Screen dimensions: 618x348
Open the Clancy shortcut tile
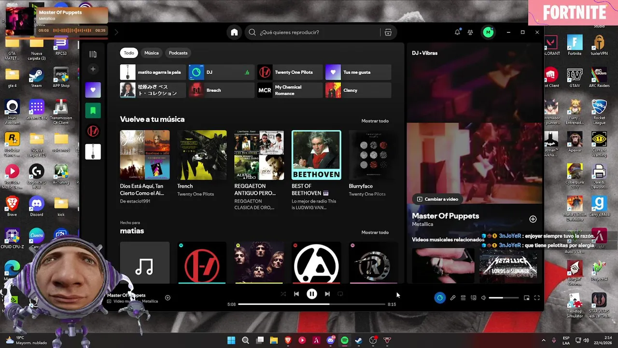coord(358,90)
